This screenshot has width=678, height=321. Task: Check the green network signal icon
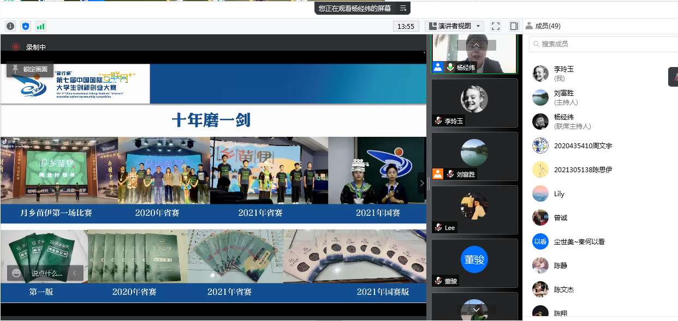[41, 26]
